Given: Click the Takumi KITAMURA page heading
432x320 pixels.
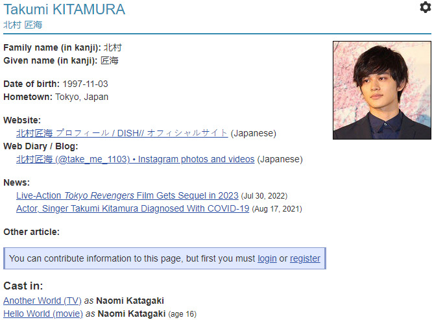Looking at the screenshot, I should coord(64,9).
